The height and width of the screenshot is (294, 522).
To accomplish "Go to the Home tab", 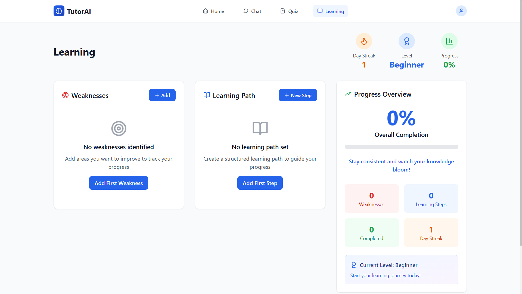I will point(213,11).
